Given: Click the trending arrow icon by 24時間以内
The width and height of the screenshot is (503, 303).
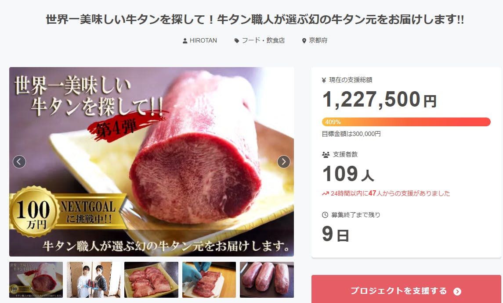Looking at the screenshot, I should tap(325, 193).
